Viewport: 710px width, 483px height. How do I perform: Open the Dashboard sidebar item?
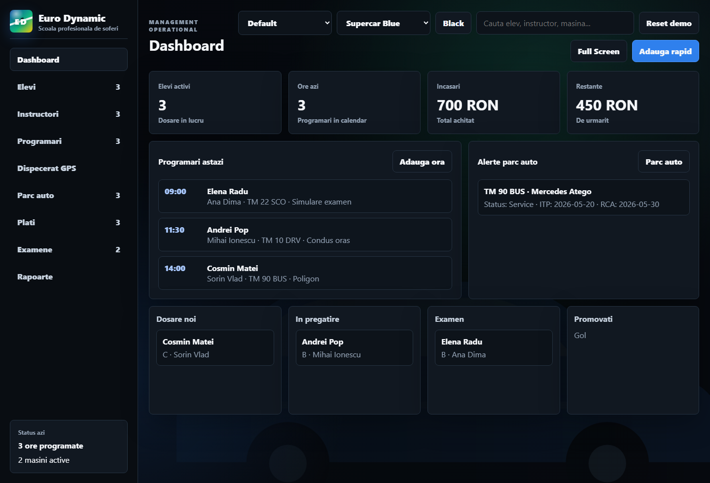[69, 60]
